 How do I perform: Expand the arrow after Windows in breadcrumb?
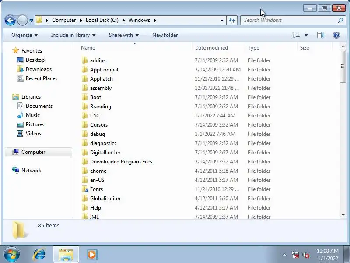(x=155, y=20)
